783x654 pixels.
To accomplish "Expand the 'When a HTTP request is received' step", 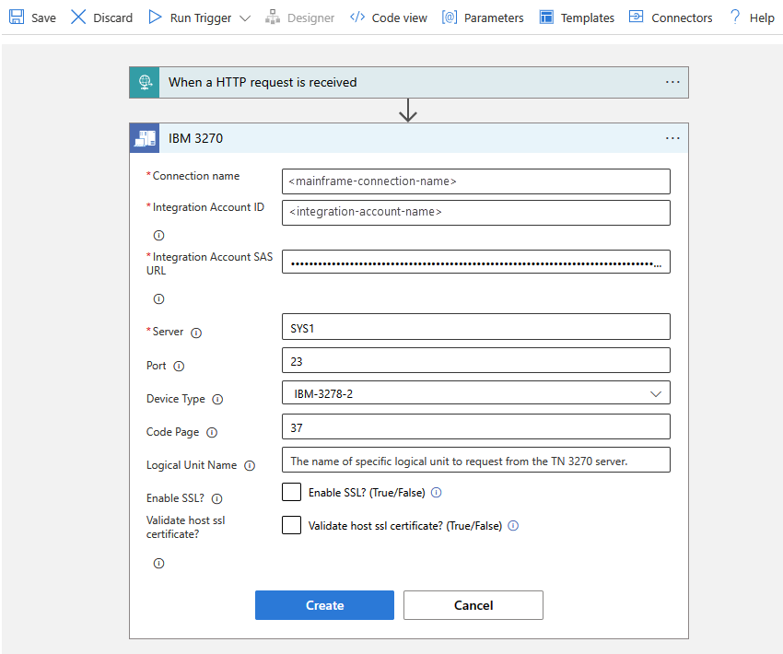I will (408, 82).
